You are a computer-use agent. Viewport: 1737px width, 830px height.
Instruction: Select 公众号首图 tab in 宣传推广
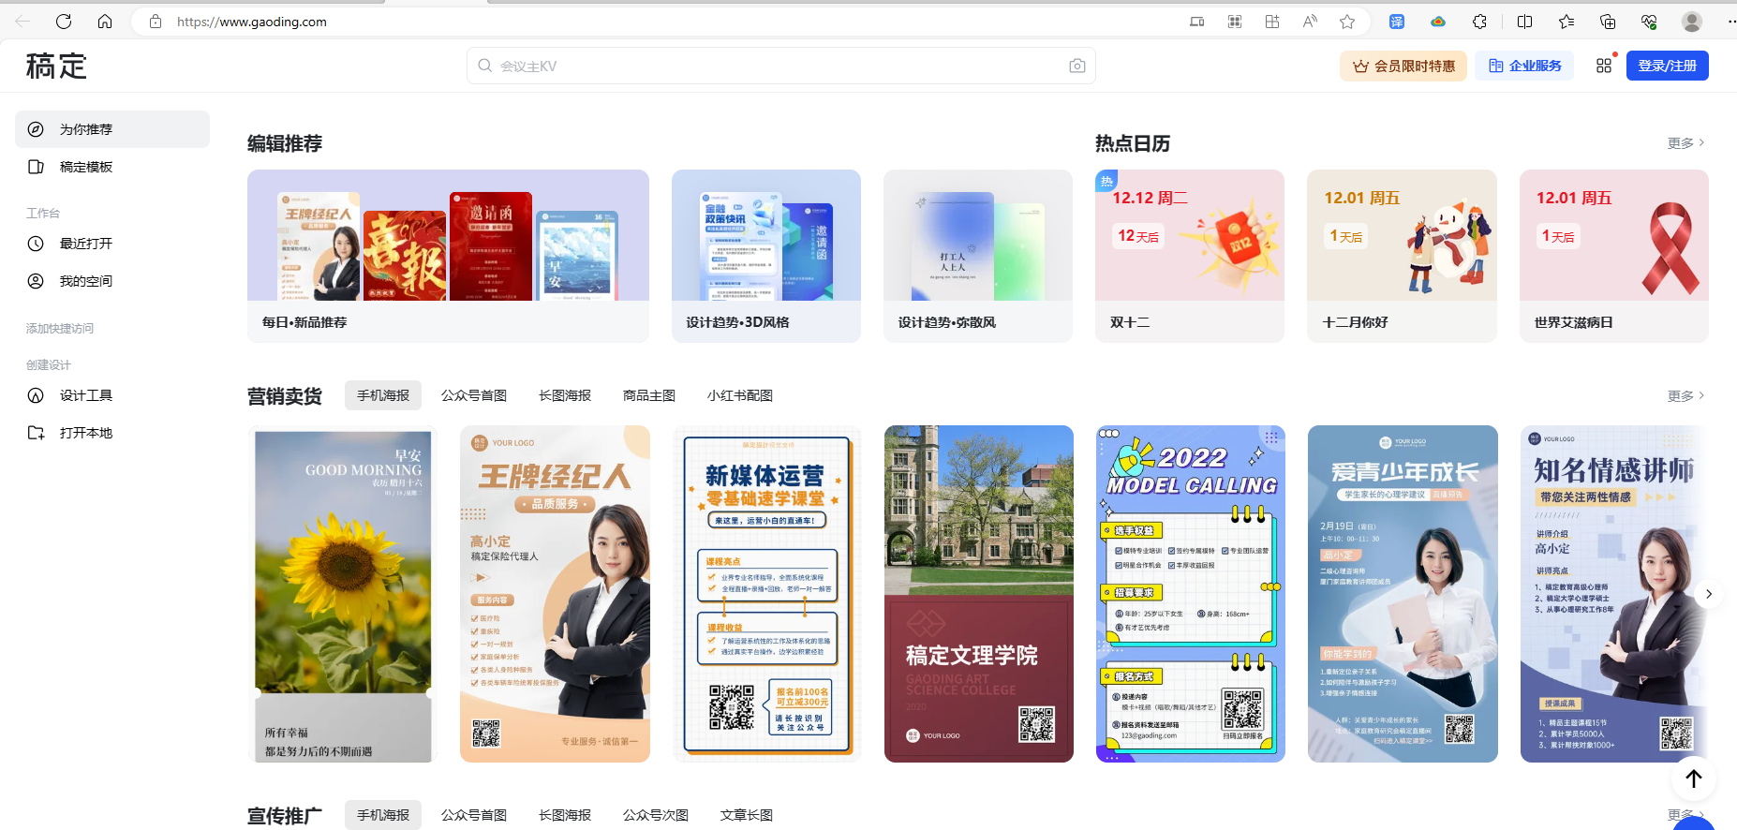coord(474,815)
